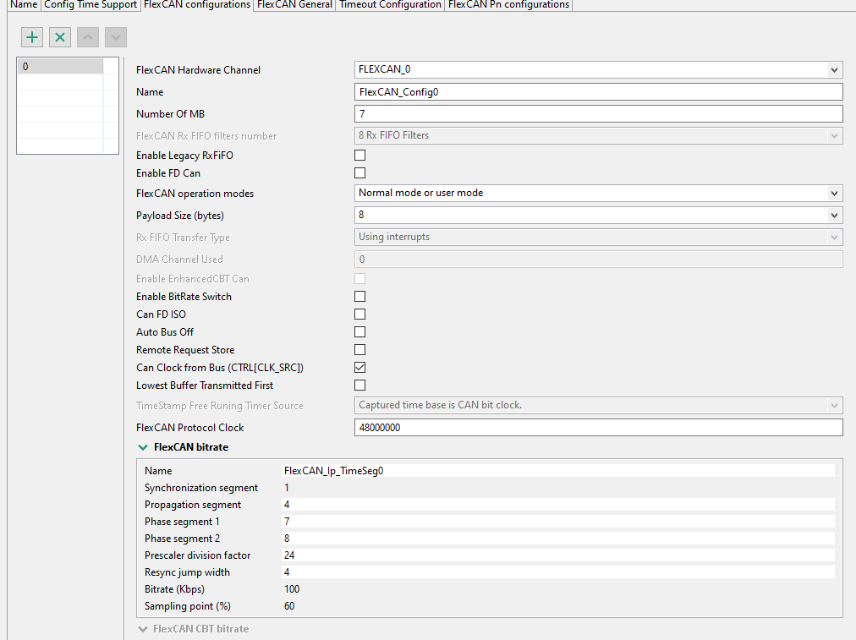Open the Config Time Support tab
Screen dimensions: 856x640
click(91, 5)
